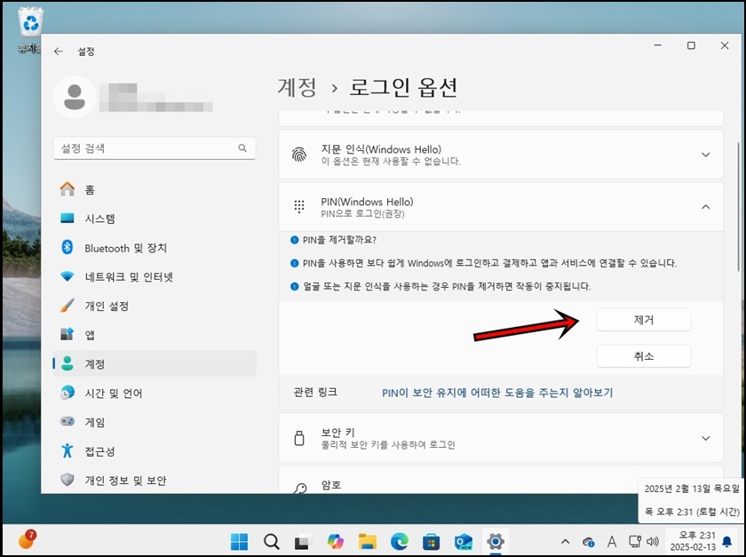Open the clock showing 오후 2:31
The width and height of the screenshot is (746, 557).
click(x=693, y=541)
